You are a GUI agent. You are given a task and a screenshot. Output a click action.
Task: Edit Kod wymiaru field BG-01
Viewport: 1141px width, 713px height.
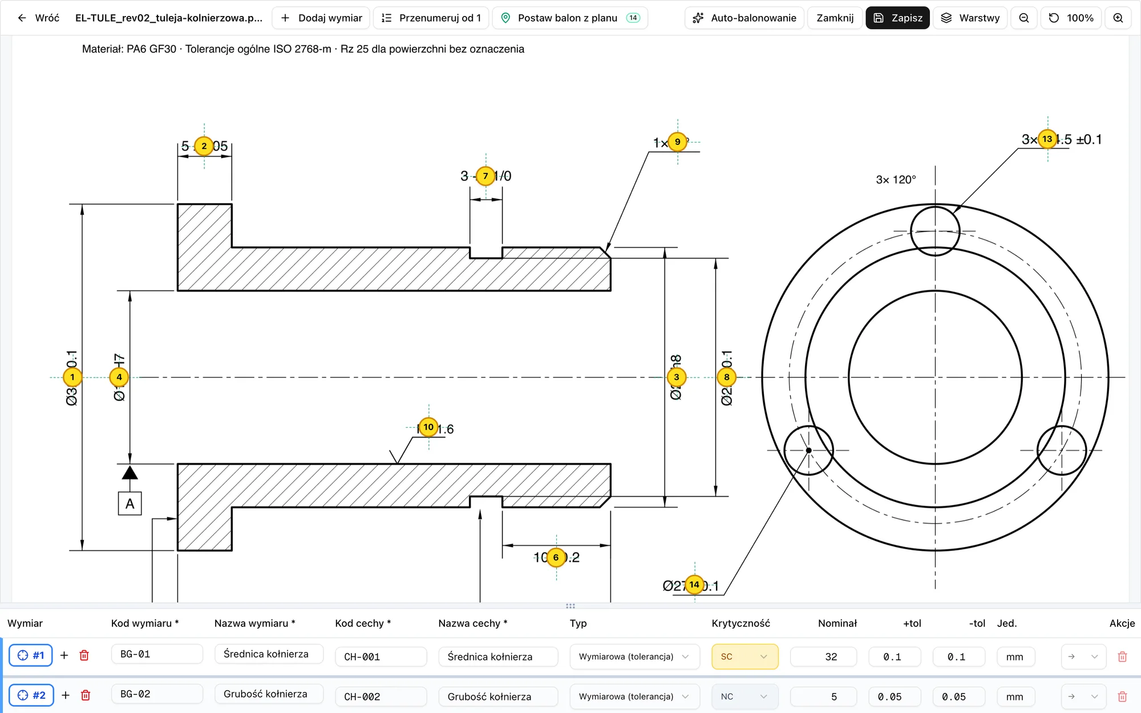pyautogui.click(x=157, y=654)
